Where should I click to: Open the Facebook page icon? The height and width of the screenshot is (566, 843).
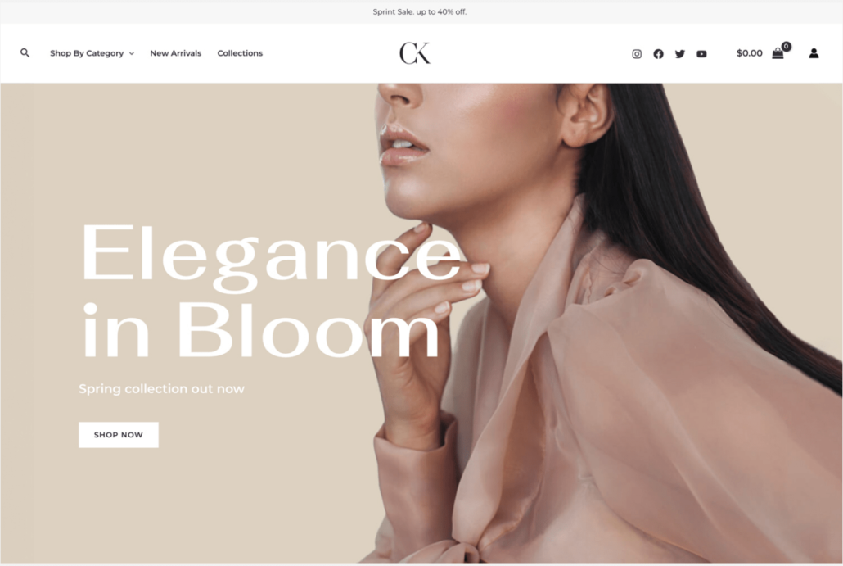pyautogui.click(x=658, y=54)
